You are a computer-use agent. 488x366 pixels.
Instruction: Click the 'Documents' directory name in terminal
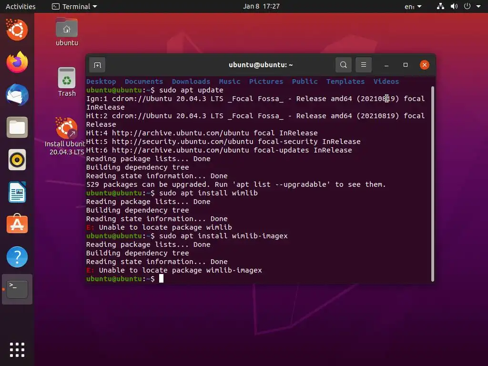click(x=144, y=81)
